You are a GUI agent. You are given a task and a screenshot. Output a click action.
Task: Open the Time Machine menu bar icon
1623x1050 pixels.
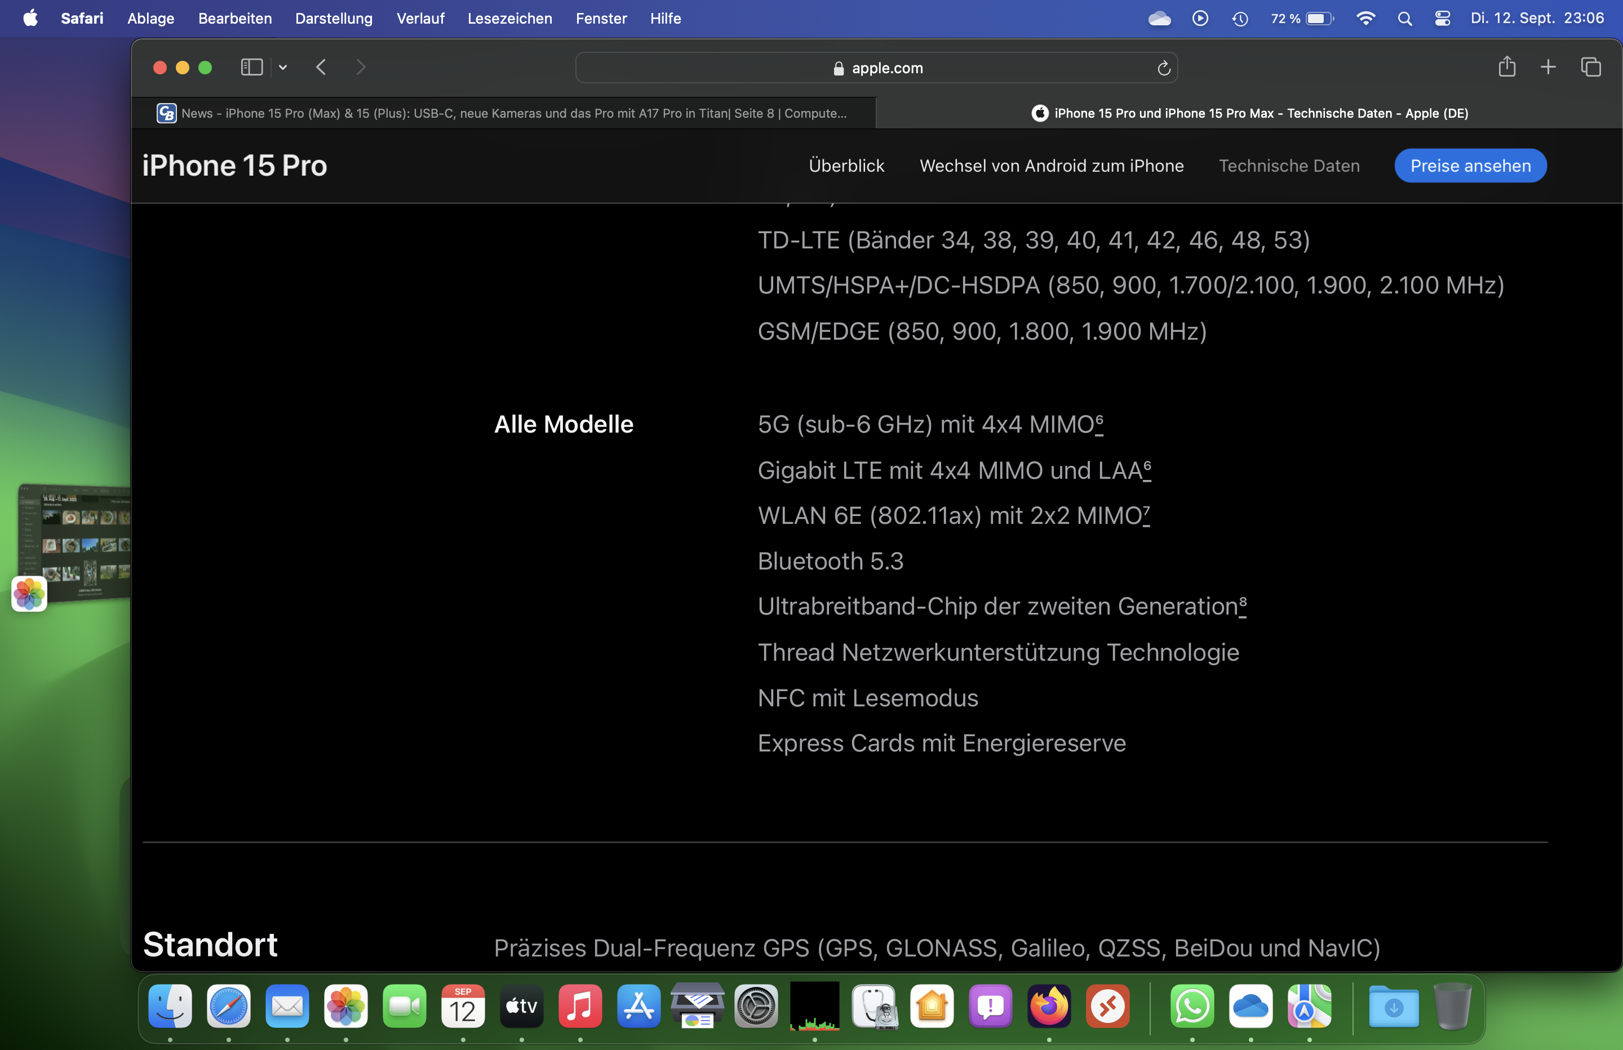[1240, 19]
